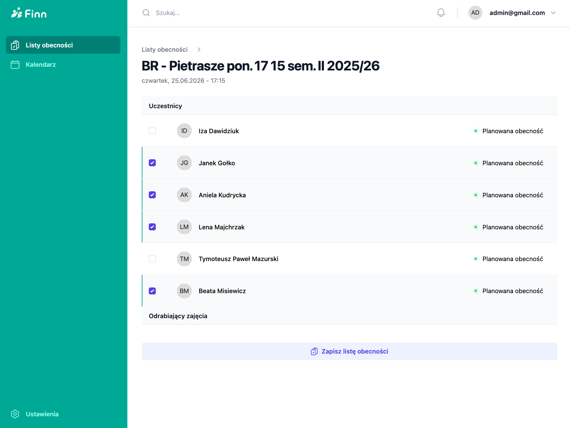Open notifications bell
The height and width of the screenshot is (428, 570).
pos(441,13)
